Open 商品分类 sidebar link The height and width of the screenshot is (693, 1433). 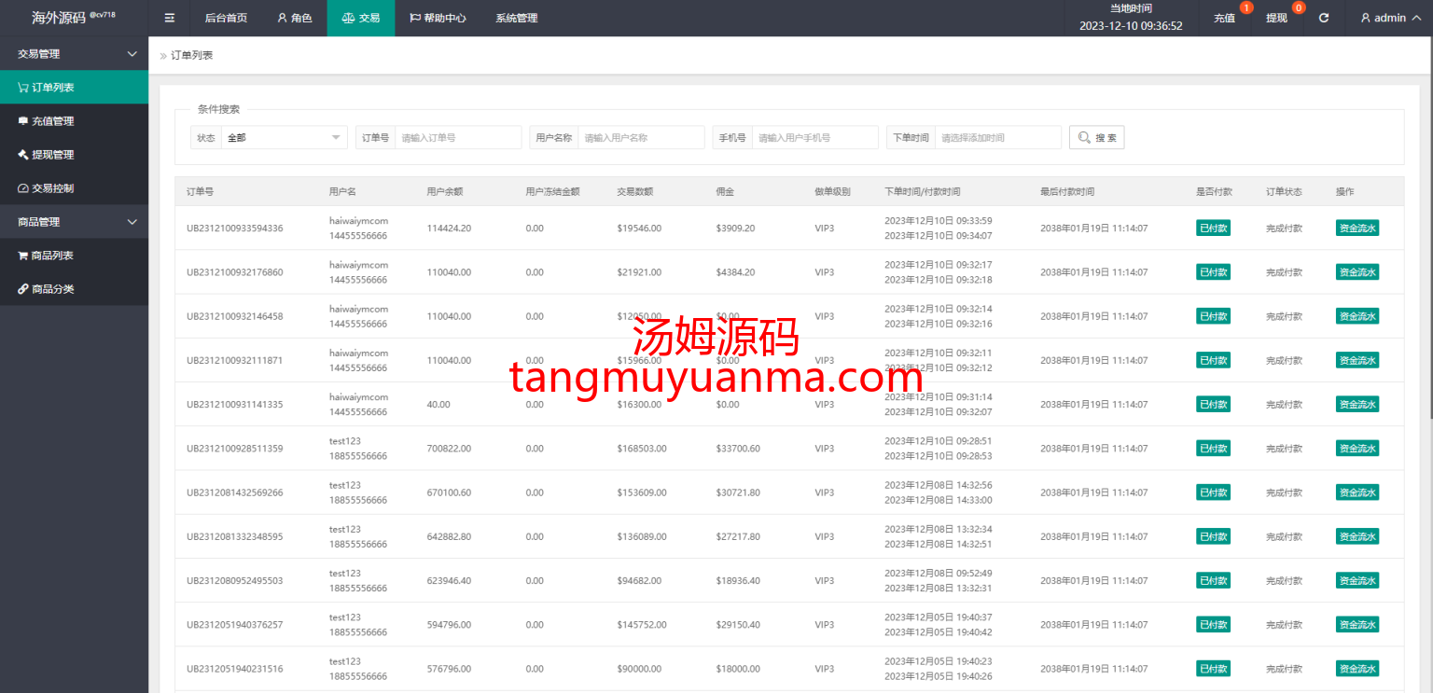[x=52, y=289]
